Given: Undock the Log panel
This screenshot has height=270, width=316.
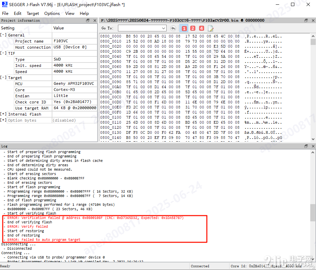Looking at the screenshot, I should click(306, 146).
